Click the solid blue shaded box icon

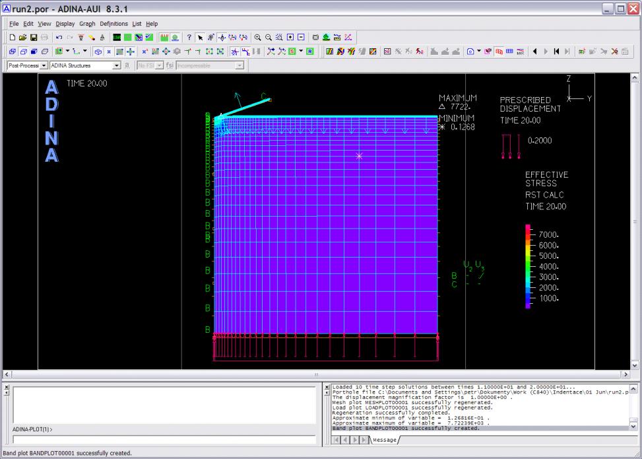(x=34, y=52)
